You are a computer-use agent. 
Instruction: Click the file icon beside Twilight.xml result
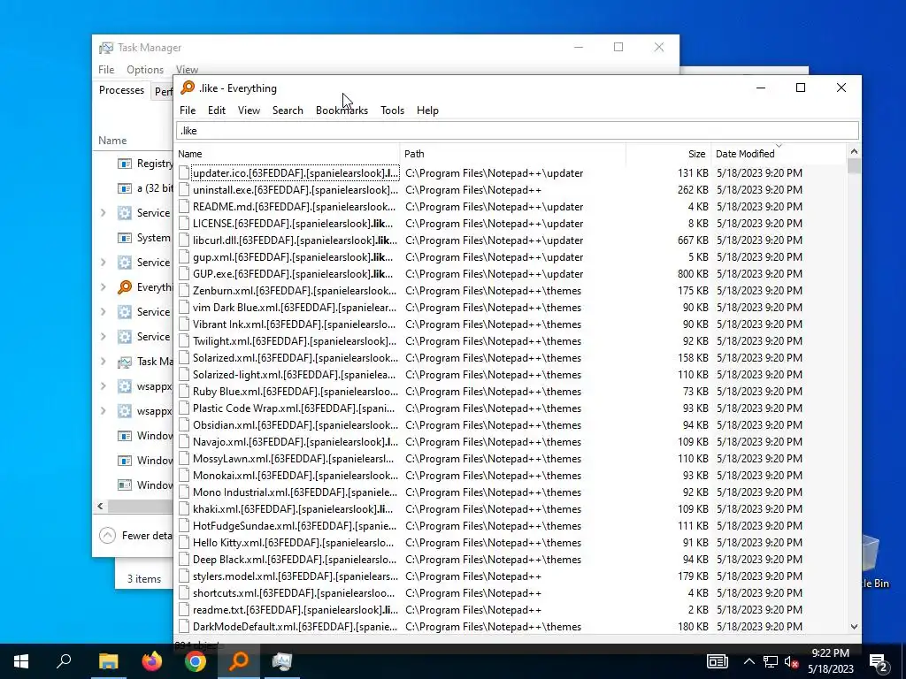tap(184, 340)
